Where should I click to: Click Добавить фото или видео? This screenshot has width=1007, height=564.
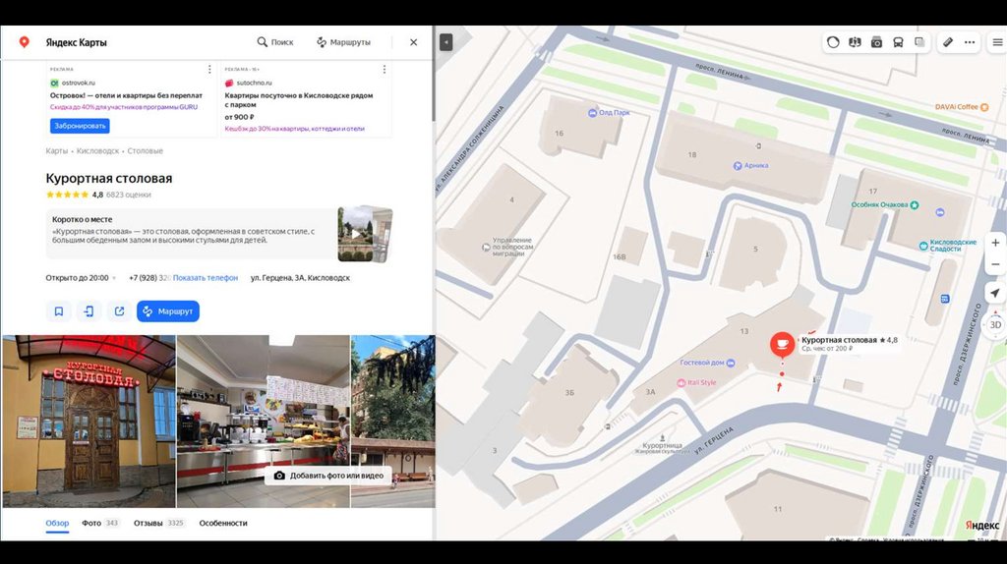click(x=328, y=476)
